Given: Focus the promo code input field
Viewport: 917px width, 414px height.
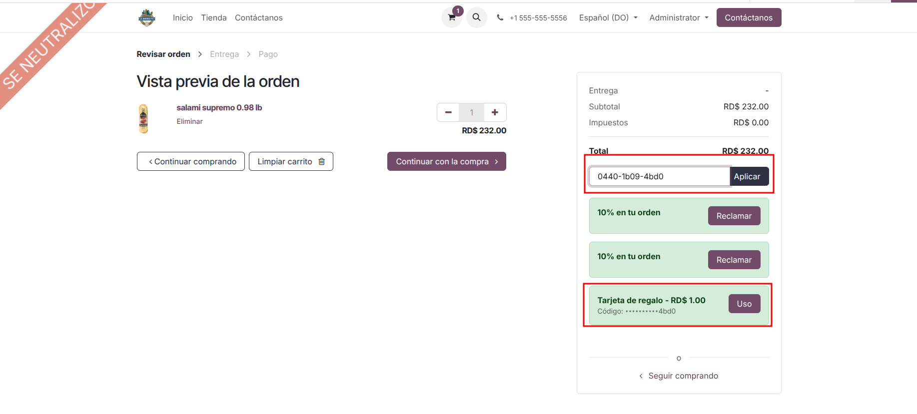Looking at the screenshot, I should coord(659,176).
